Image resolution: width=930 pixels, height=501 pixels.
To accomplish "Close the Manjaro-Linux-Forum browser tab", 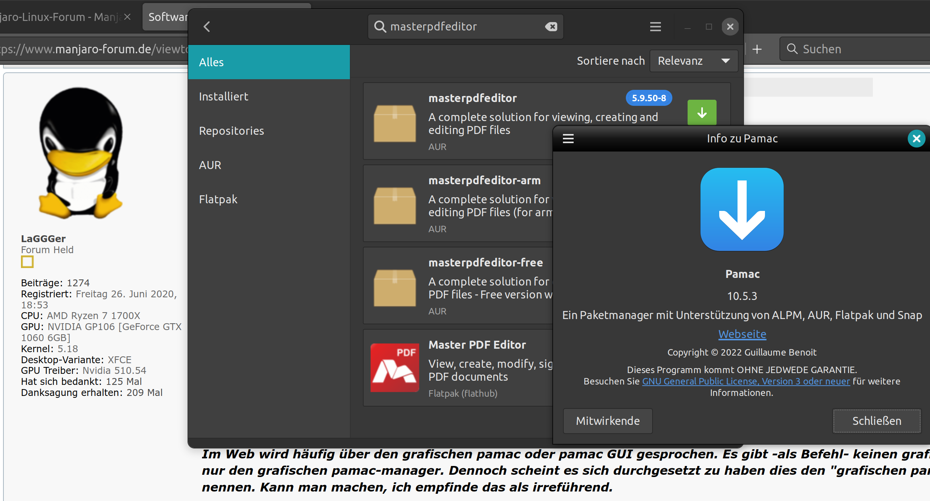I will 127,17.
